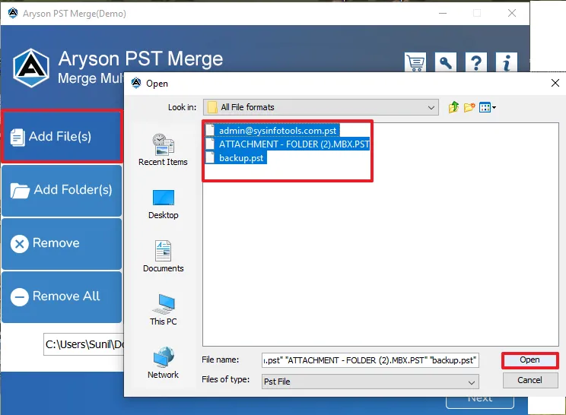
Task: Open Recent Items location
Action: (x=163, y=150)
